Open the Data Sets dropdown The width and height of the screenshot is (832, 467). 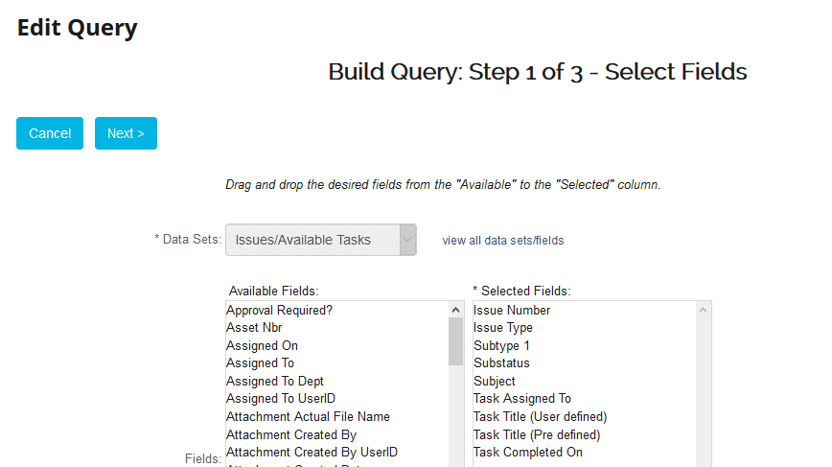pyautogui.click(x=320, y=240)
